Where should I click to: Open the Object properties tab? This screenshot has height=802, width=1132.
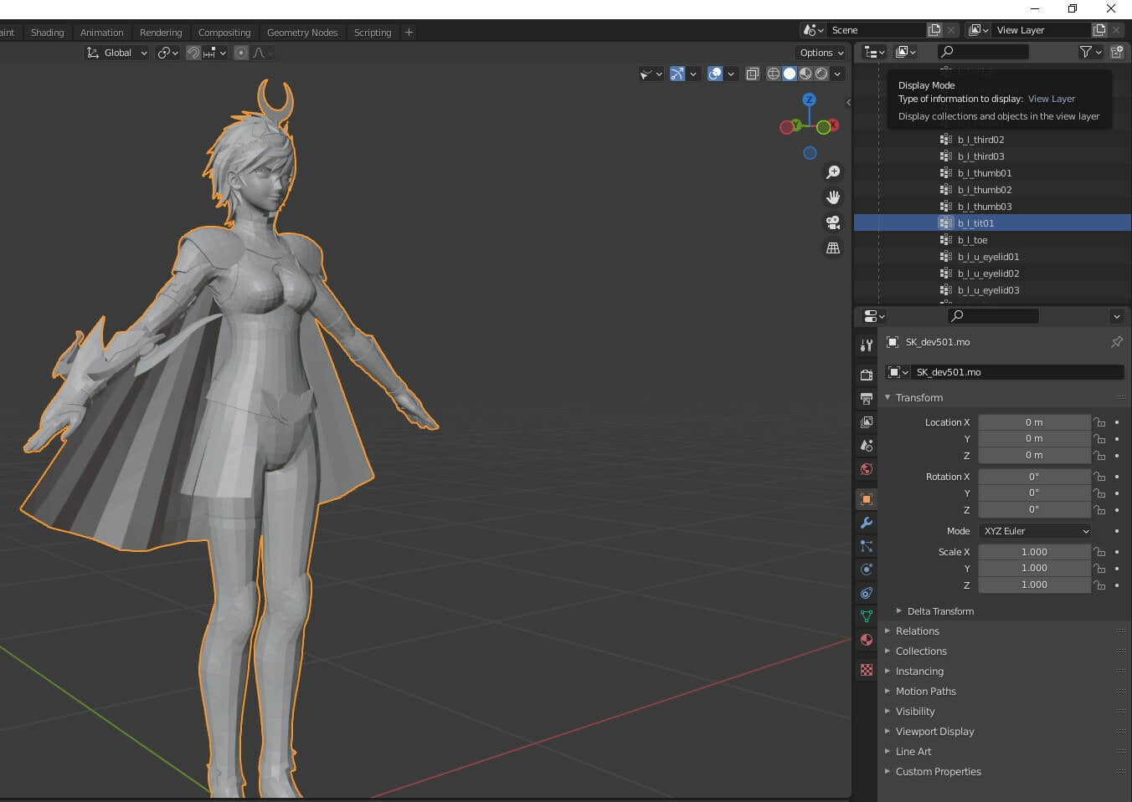867,499
